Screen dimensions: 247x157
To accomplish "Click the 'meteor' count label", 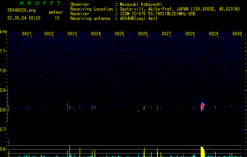I will click(56, 12).
